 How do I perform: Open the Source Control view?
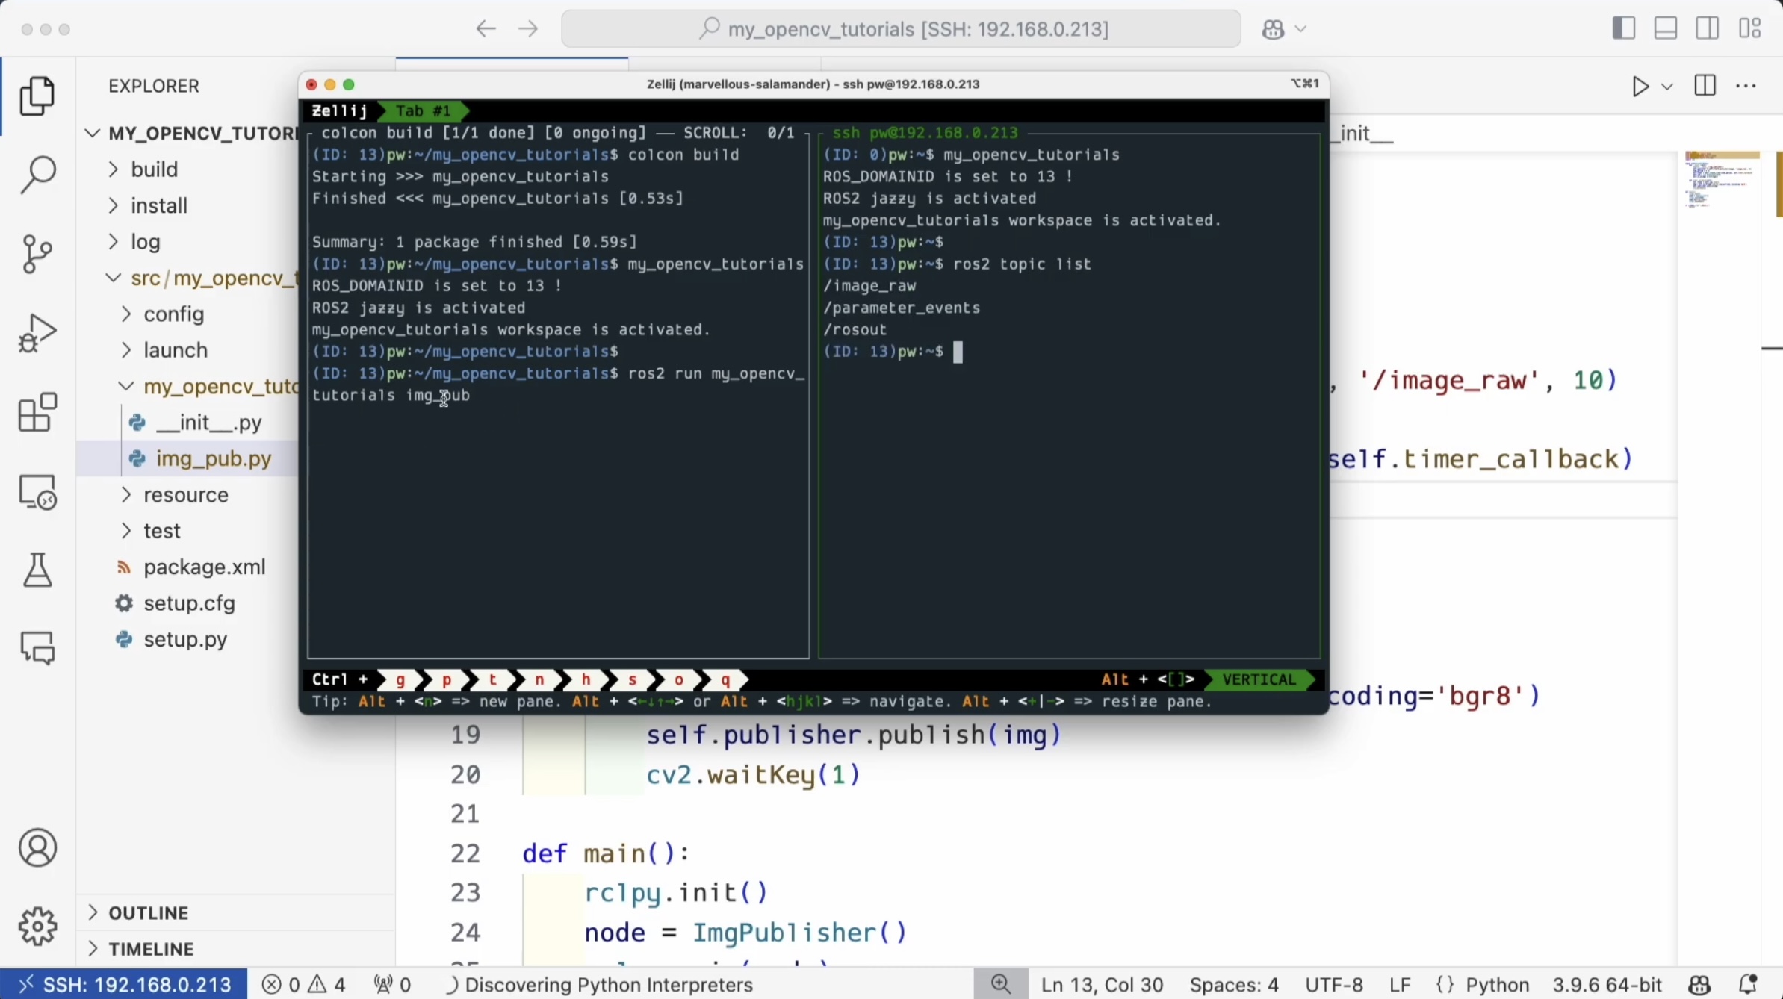37,254
